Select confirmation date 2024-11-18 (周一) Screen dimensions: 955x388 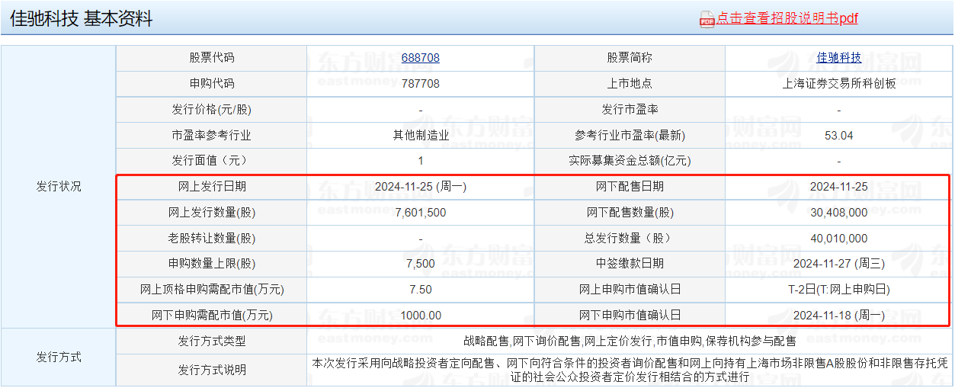coord(839,316)
